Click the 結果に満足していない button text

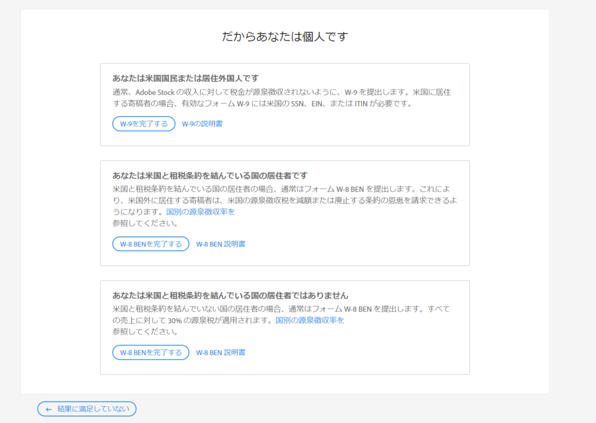(93, 409)
